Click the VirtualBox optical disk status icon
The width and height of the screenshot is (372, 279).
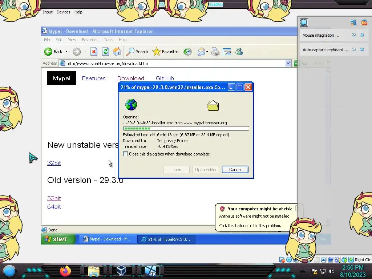(289, 259)
